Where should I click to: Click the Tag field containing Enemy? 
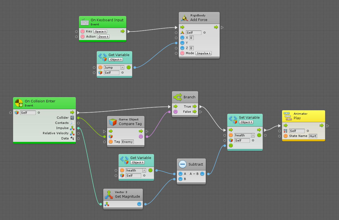127,142
